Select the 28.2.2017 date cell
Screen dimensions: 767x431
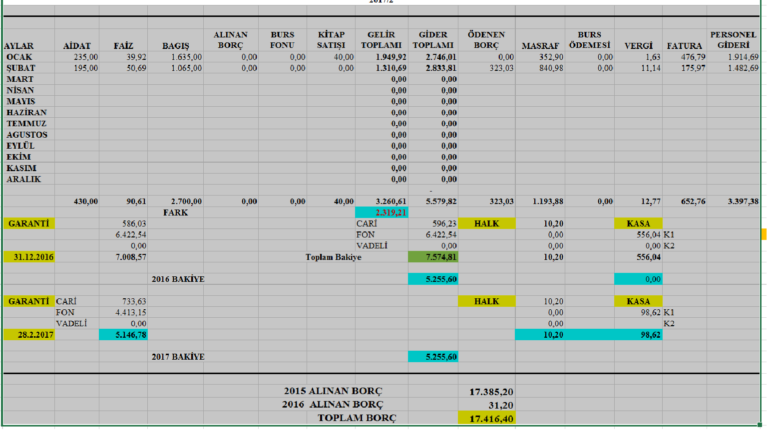29,335
